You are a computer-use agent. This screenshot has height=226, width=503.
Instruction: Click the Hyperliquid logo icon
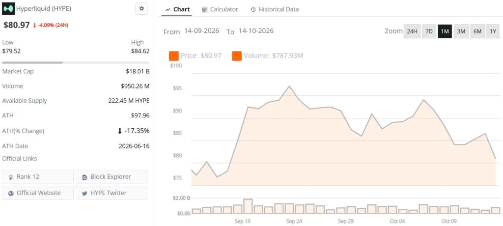point(8,9)
